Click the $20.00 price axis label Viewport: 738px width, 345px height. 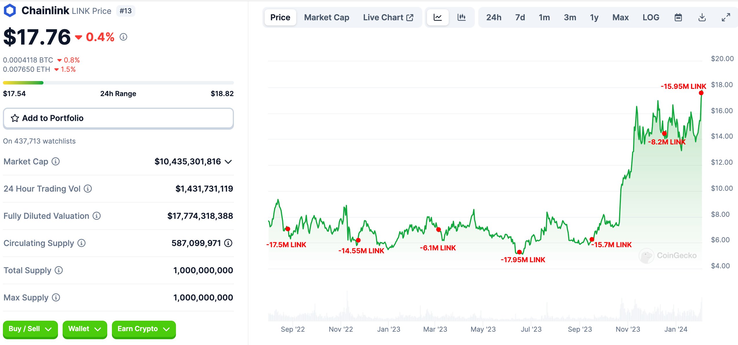(x=722, y=59)
